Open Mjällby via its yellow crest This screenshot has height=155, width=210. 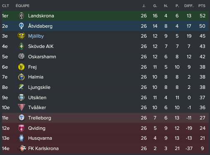[21, 36]
